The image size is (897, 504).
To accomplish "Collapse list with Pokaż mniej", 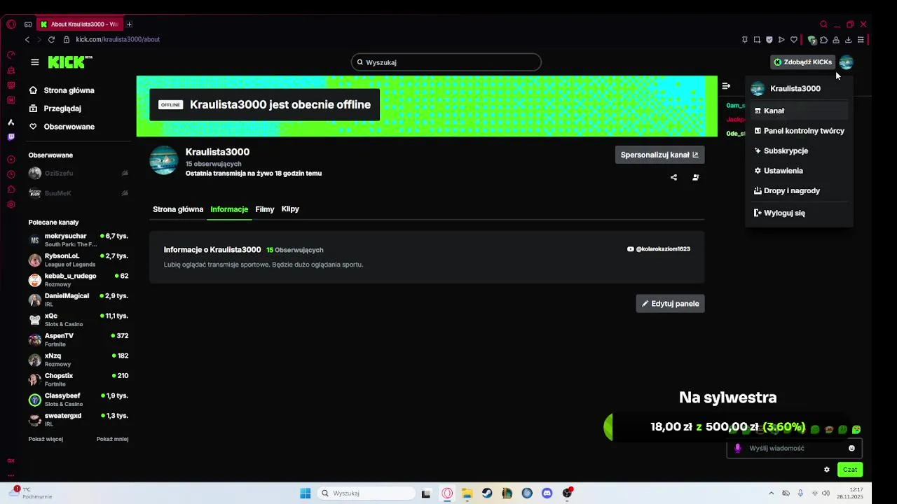I will pyautogui.click(x=112, y=439).
